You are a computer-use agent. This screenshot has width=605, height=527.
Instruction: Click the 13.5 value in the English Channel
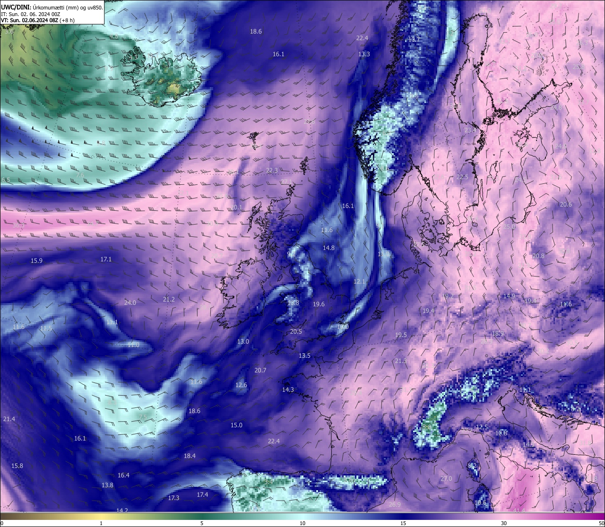(304, 356)
